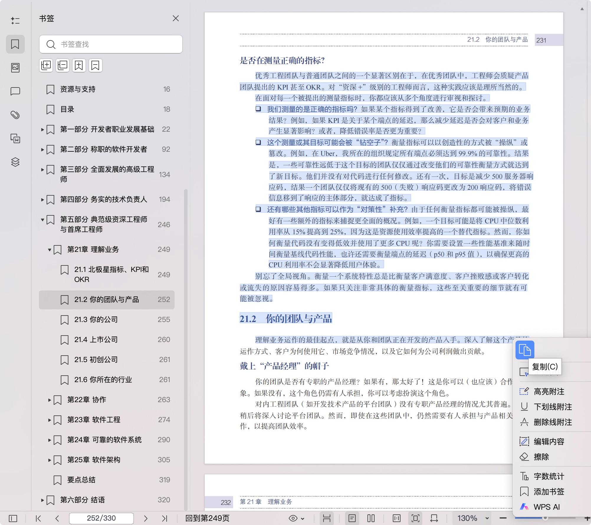Screen dimensions: 591x525
Task: Toggle the sidebar panel visibility button
Action: [x=13, y=518]
